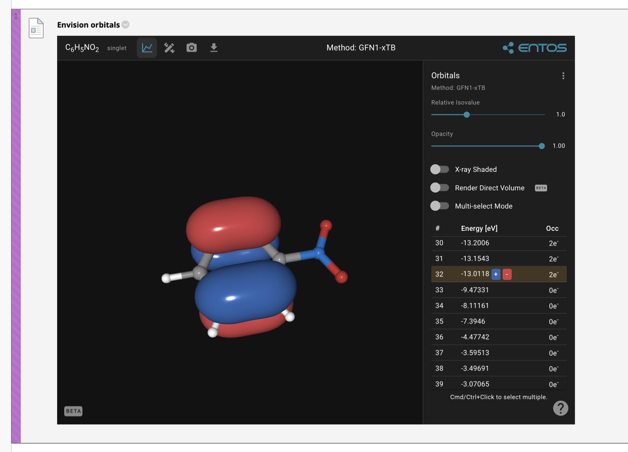Click the tools wand icon in the toolbar
Image resolution: width=628 pixels, height=452 pixels.
pyautogui.click(x=169, y=47)
